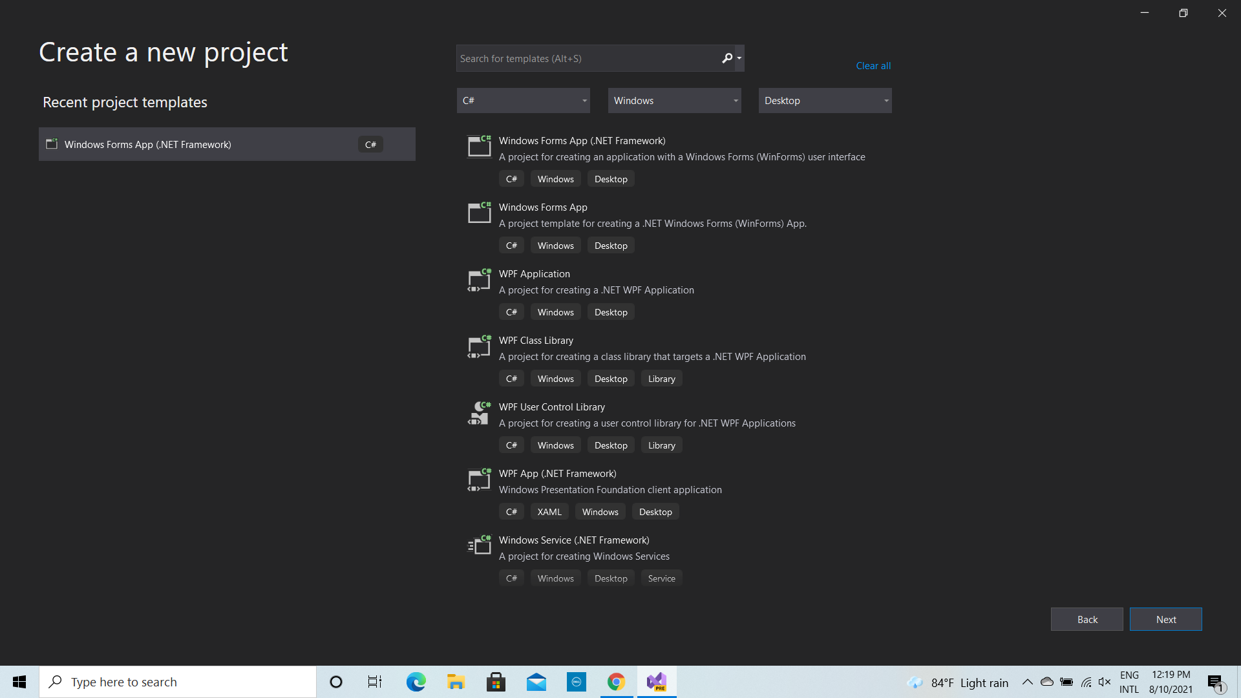Image resolution: width=1241 pixels, height=698 pixels.
Task: Click the Search for templates input field
Action: point(582,58)
